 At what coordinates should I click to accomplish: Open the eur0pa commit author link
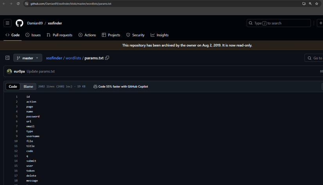coord(19,71)
